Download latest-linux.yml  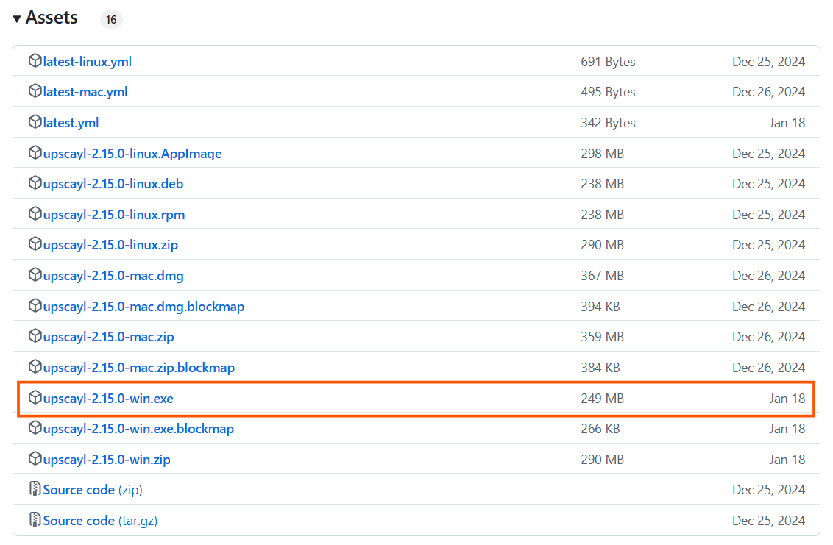[87, 62]
